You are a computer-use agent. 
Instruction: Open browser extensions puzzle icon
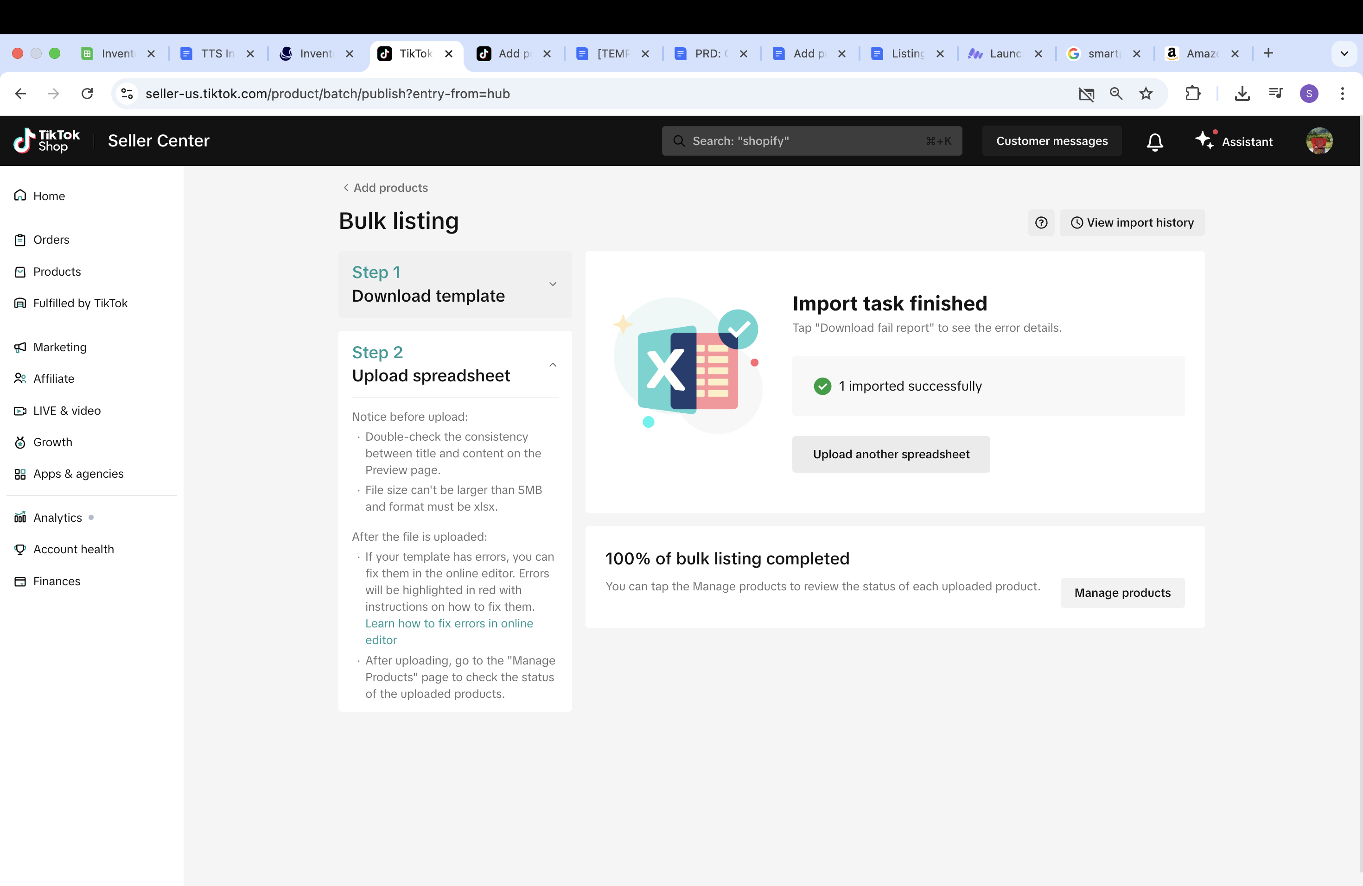coord(1192,93)
